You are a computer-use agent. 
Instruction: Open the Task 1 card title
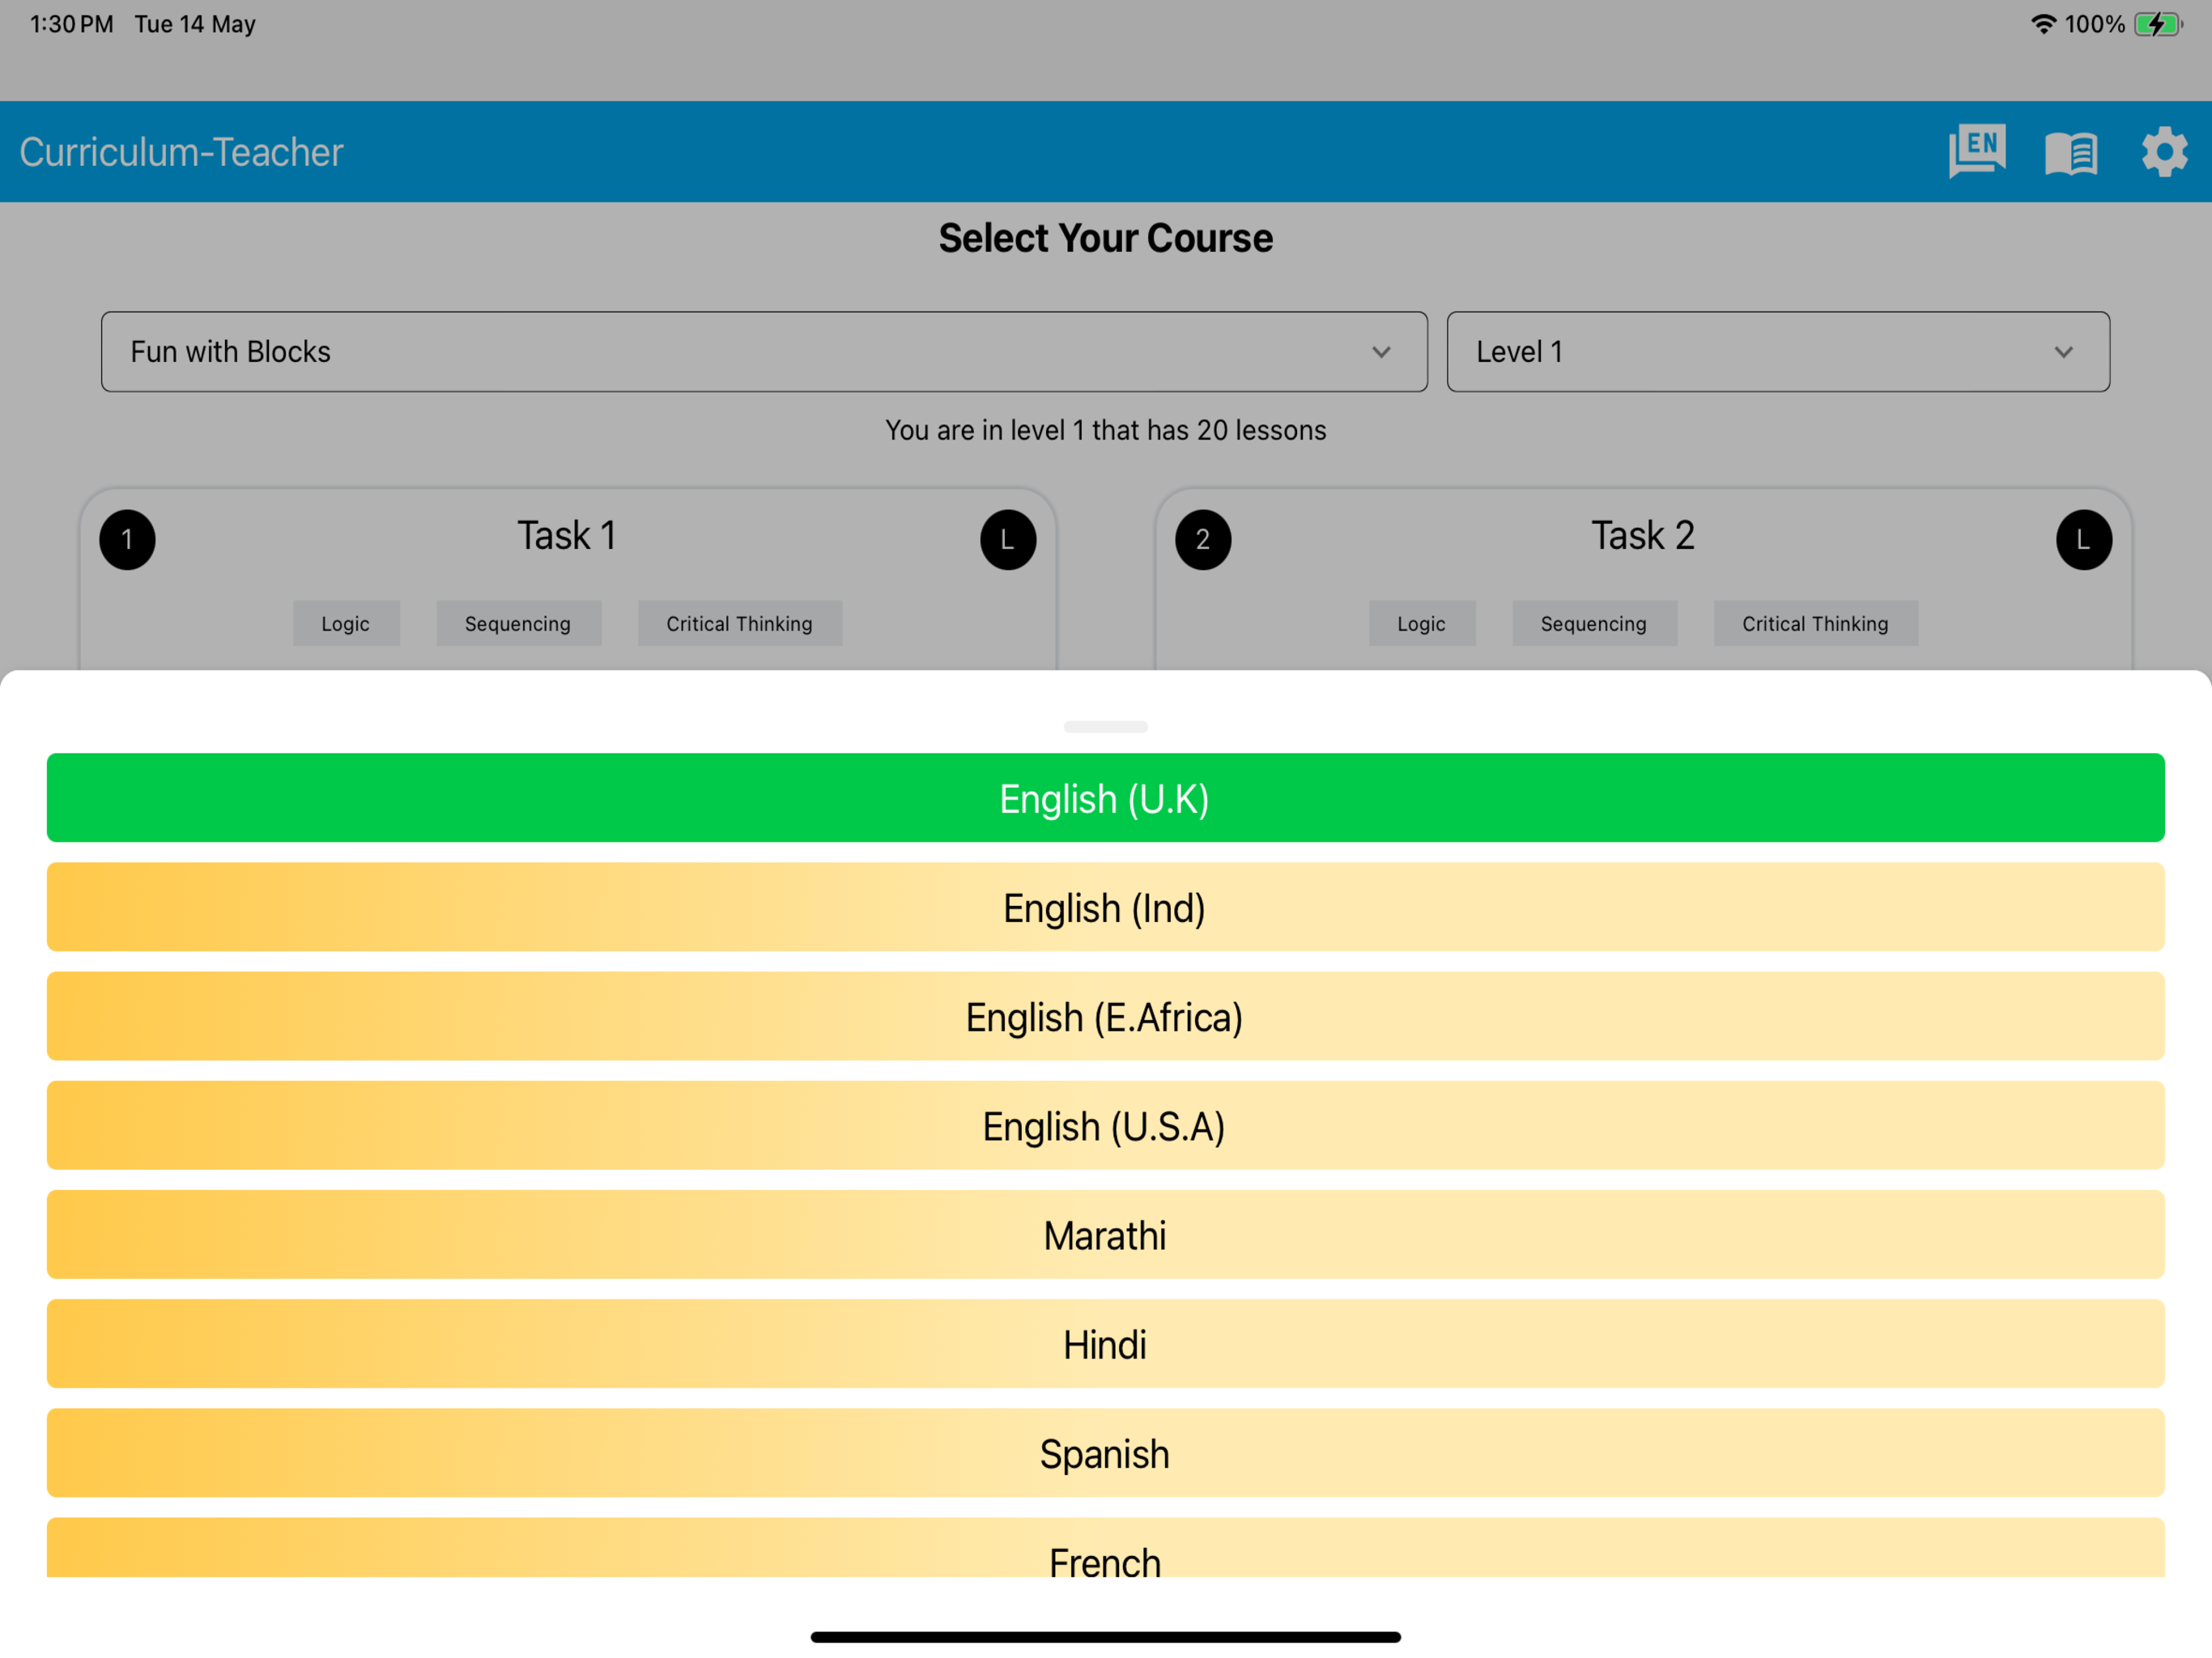tap(567, 536)
